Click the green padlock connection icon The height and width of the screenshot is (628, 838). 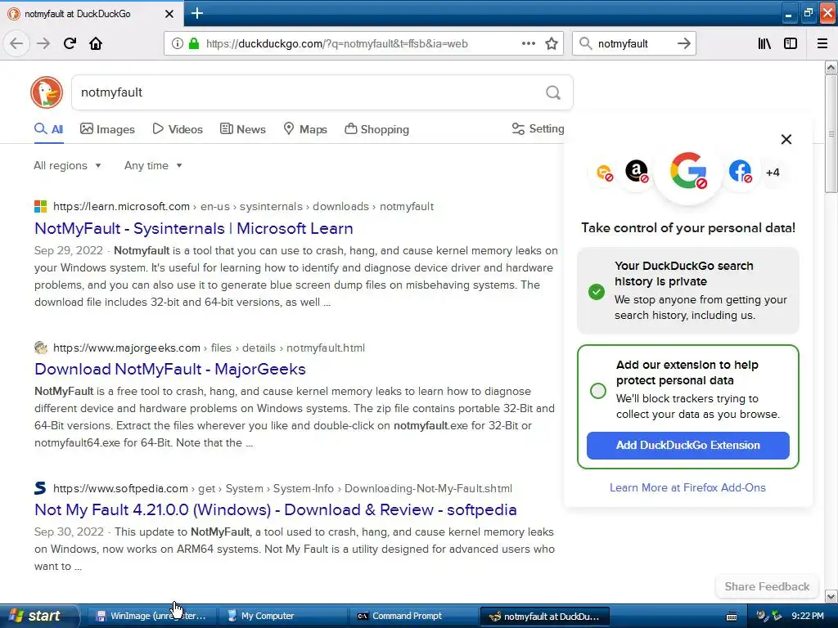(x=193, y=43)
